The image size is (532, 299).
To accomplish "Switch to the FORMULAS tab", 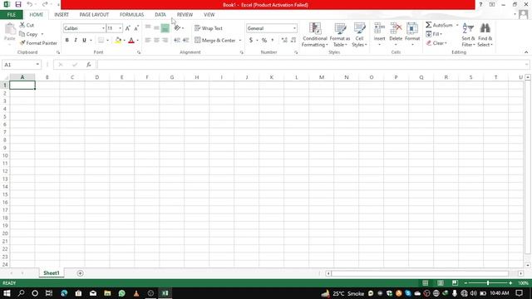I will 131,15.
